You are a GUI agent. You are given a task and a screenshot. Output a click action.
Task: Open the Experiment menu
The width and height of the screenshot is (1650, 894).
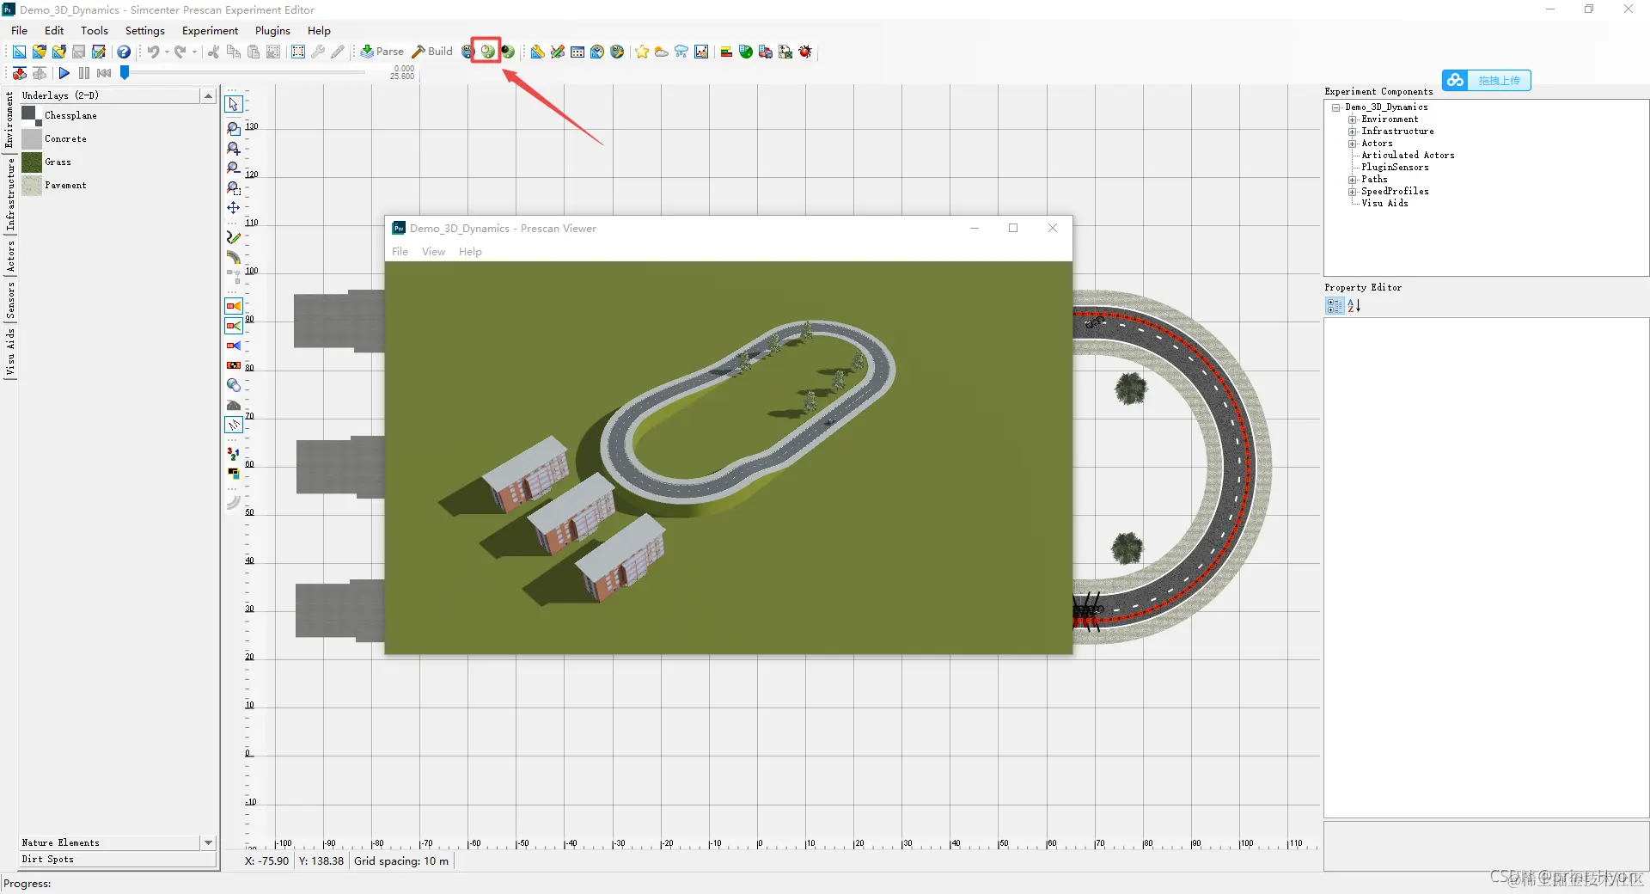211,30
